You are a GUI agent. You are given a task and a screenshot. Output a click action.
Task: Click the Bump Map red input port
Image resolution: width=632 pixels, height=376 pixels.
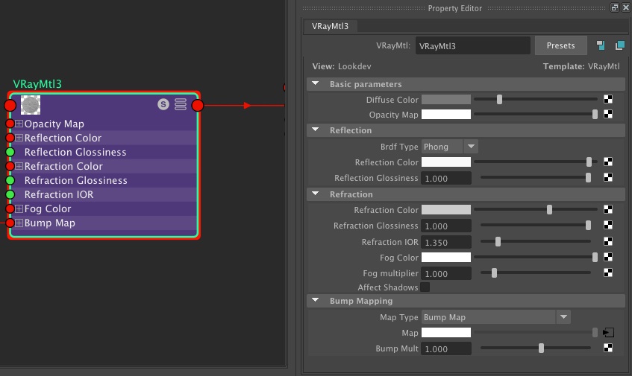(x=10, y=223)
